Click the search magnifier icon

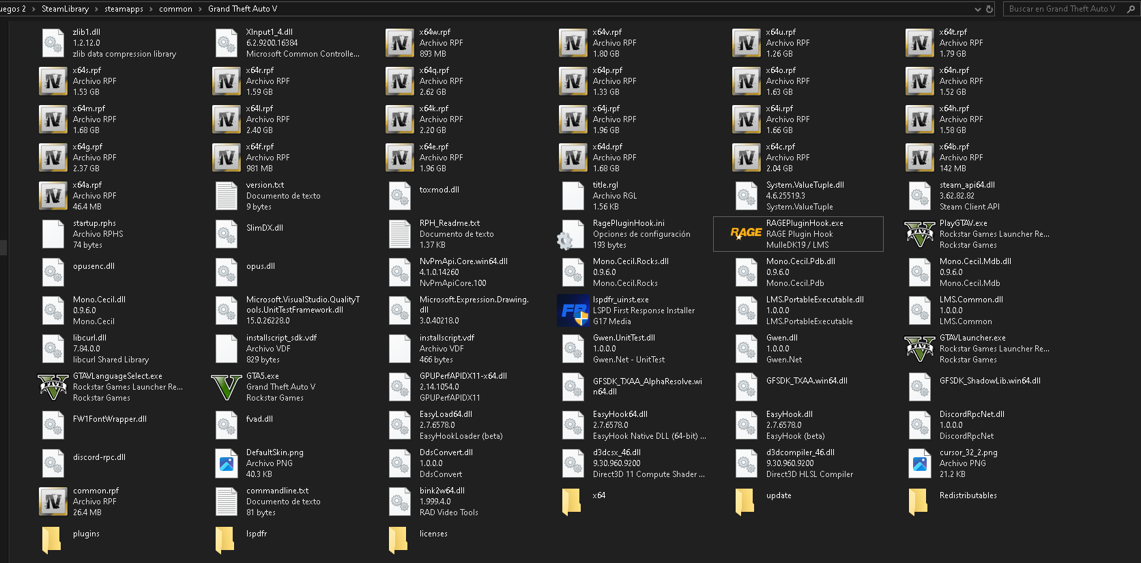click(1131, 9)
